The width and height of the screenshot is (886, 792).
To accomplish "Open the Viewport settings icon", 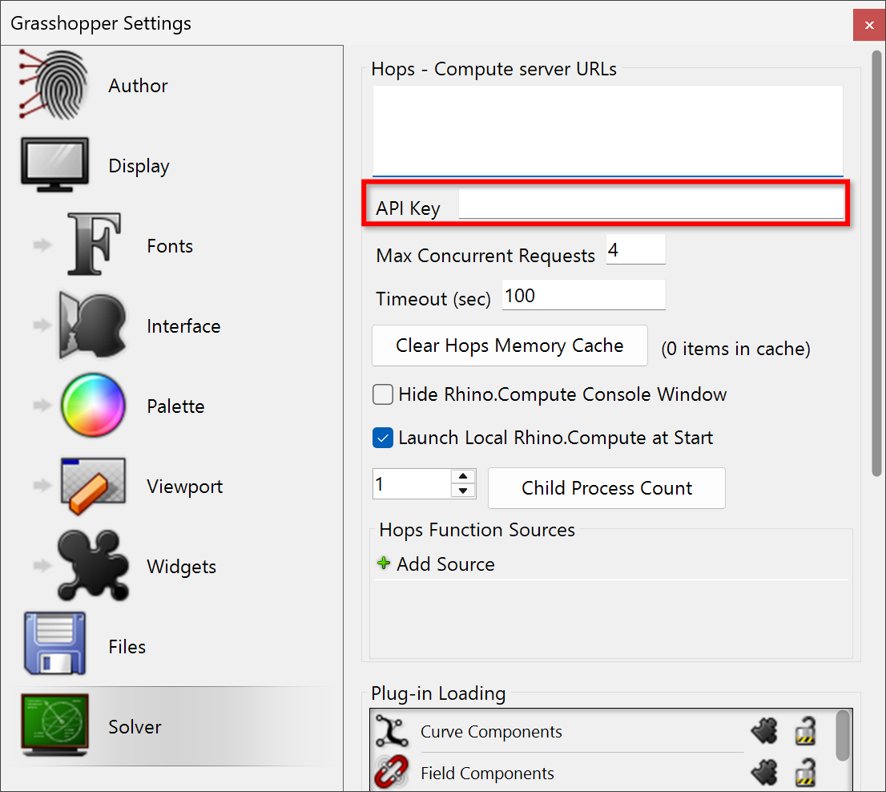I will [93, 487].
